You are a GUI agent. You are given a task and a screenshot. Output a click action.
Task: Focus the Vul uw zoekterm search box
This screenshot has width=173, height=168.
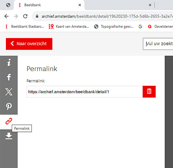coord(158,44)
